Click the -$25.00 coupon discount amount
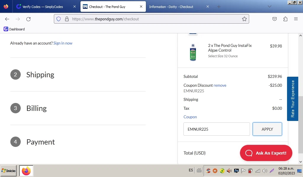This screenshot has width=303, height=177. [275, 85]
